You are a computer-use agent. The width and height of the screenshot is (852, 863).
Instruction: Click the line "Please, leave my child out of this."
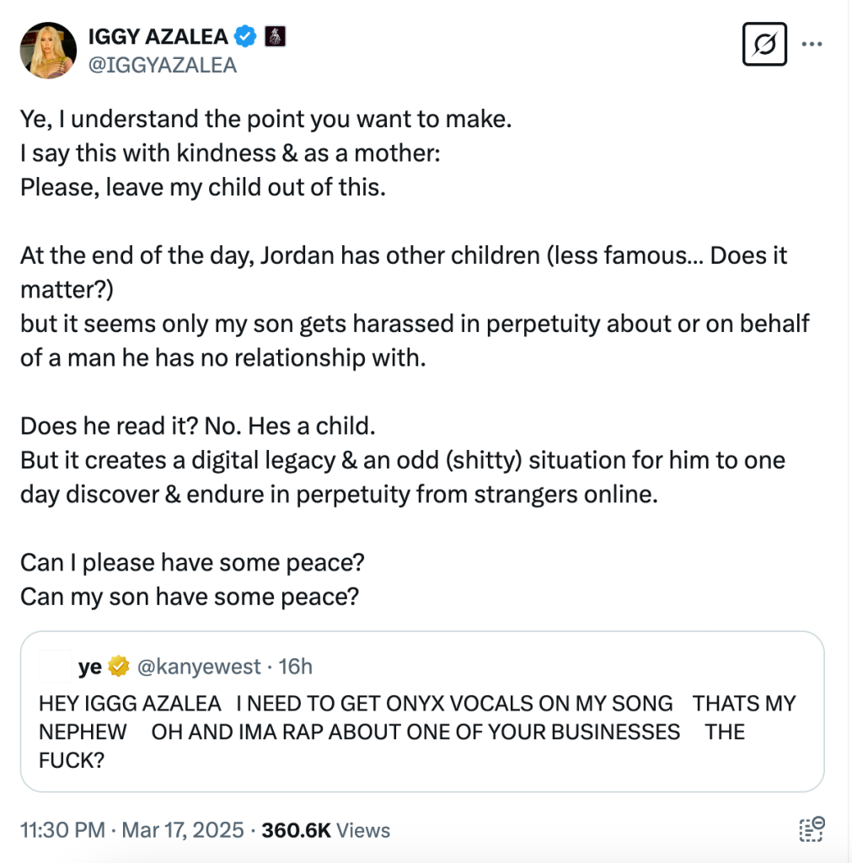pos(203,186)
